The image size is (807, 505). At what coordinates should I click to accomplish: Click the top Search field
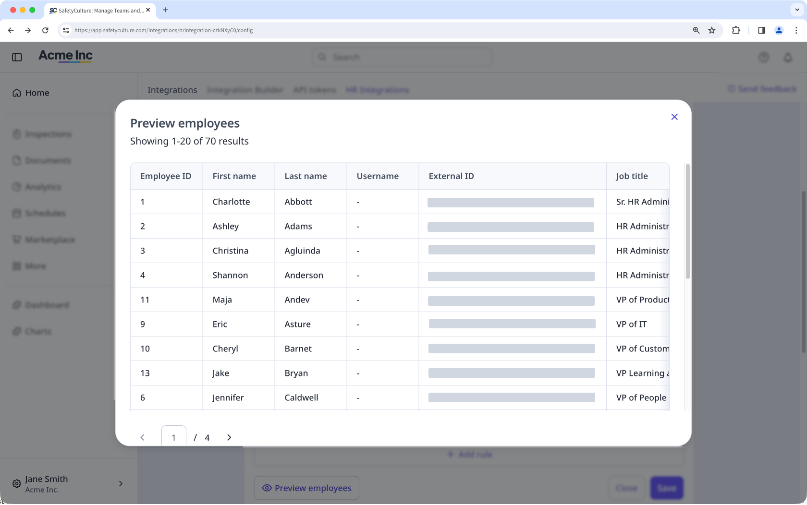(402, 57)
